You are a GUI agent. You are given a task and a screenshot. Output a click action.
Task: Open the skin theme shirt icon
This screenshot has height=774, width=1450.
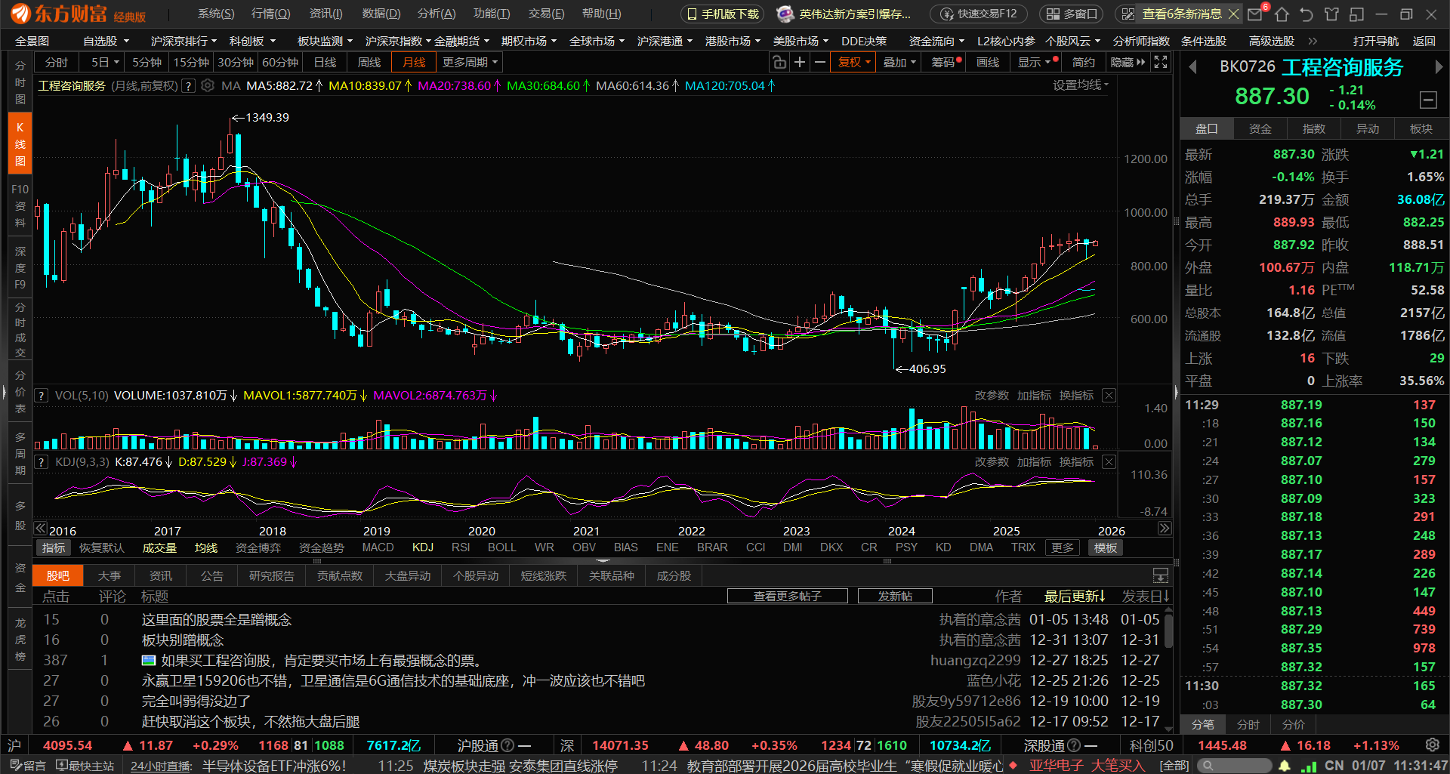point(1331,14)
